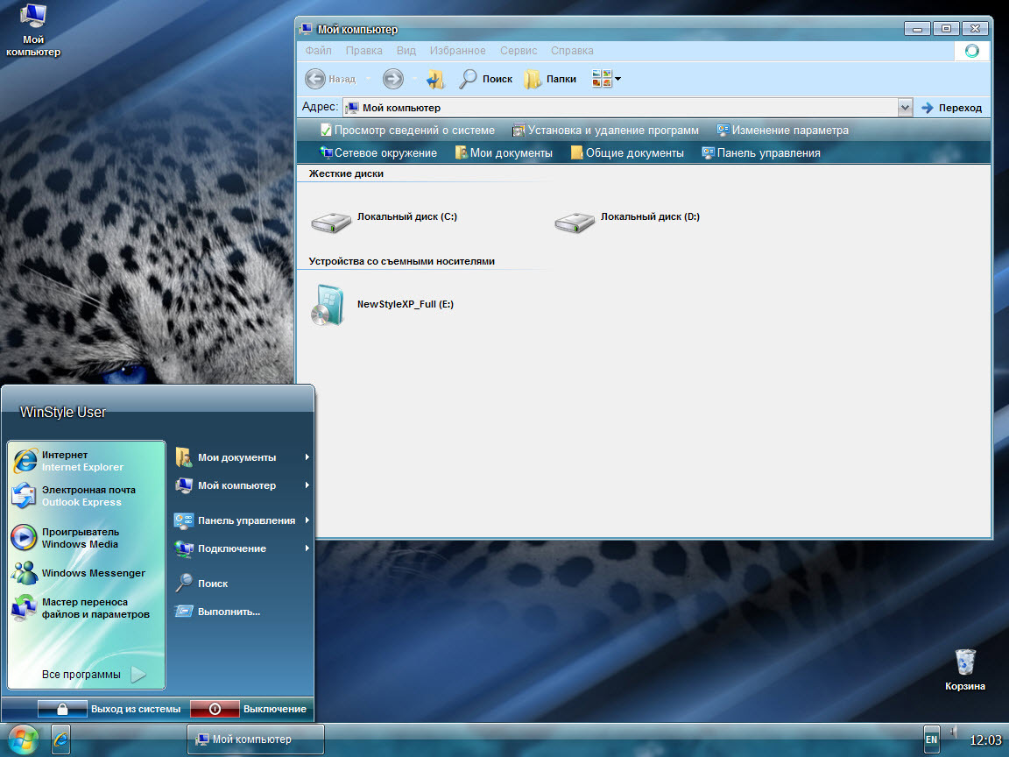This screenshot has width=1009, height=757.
Task: Click the Жесткие диски group header
Action: click(x=346, y=173)
